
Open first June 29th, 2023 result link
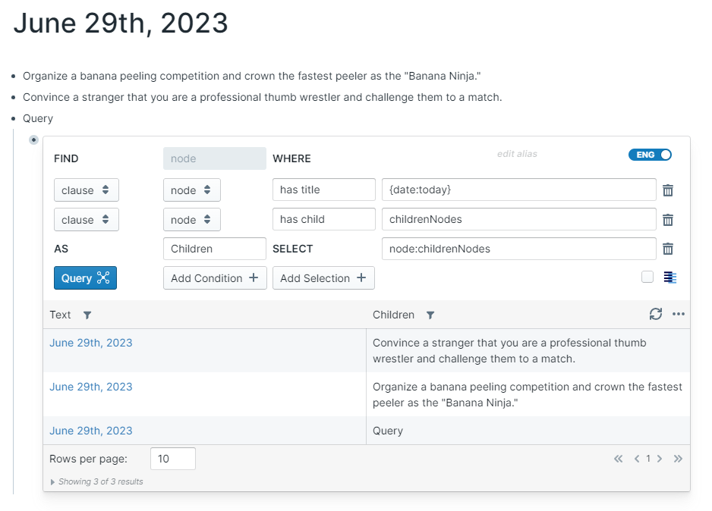pos(91,343)
